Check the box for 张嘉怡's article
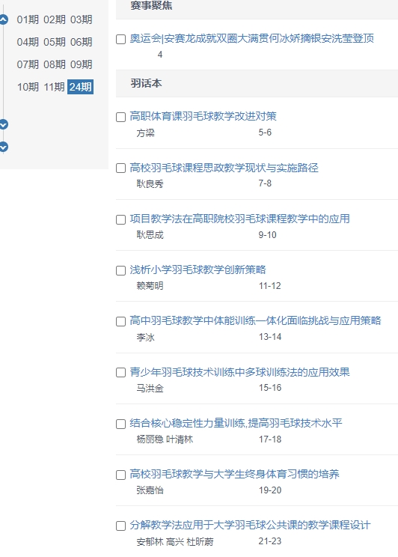Screen dimensions: 398x557 click(x=120, y=475)
